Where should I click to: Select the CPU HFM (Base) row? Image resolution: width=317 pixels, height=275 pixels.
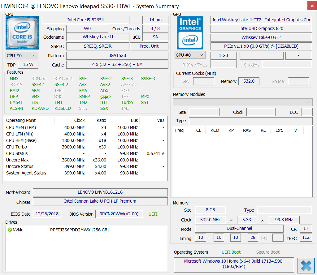85,141
